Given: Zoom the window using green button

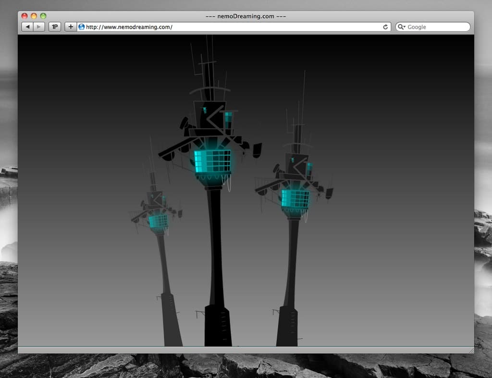Looking at the screenshot, I should (43, 16).
